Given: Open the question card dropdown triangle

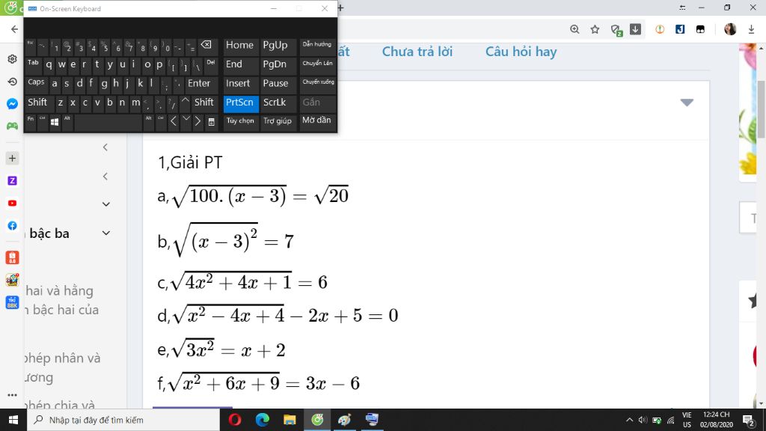Looking at the screenshot, I should point(687,103).
